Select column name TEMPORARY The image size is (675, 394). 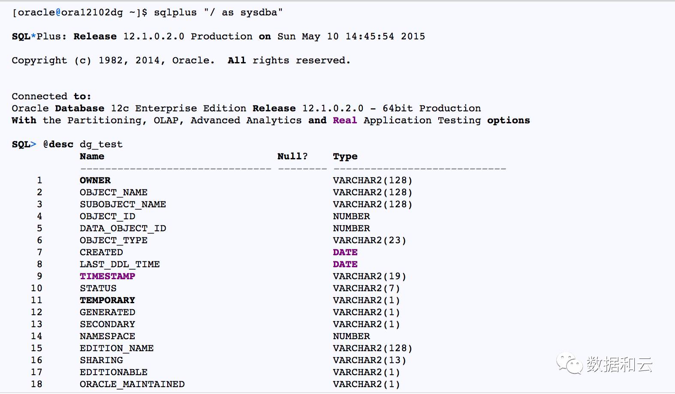pyautogui.click(x=107, y=300)
